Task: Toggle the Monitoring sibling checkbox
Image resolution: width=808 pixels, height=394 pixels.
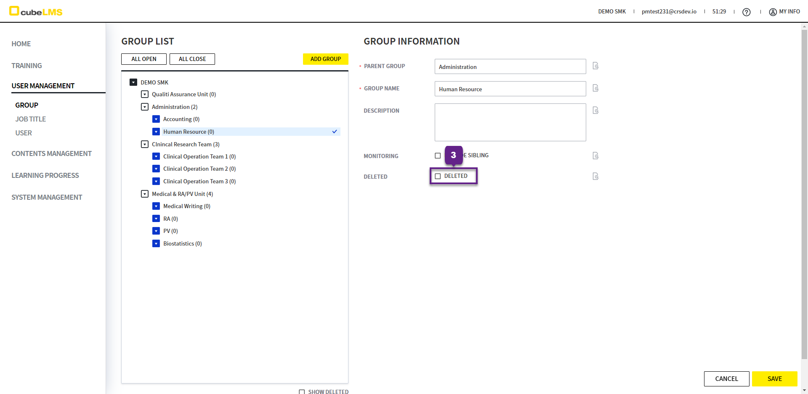Action: click(x=438, y=156)
